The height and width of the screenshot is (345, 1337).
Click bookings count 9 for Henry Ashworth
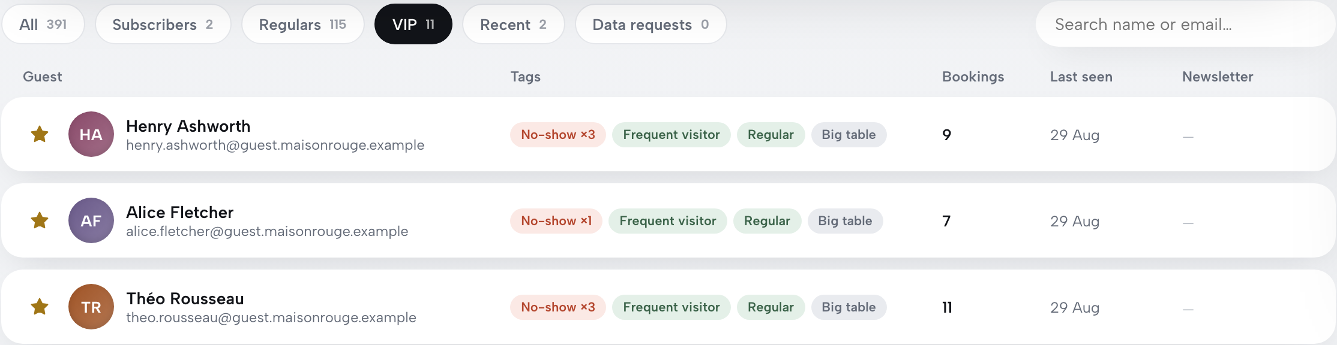point(947,135)
